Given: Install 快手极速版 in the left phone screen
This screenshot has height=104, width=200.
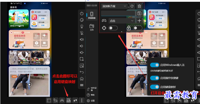Looking at the screenshot, I should point(43,18).
